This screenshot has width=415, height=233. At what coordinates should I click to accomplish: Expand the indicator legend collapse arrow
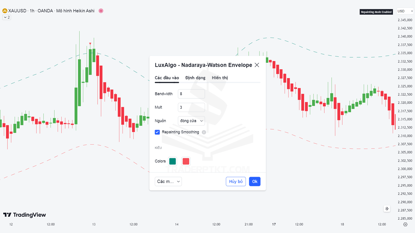point(6,17)
